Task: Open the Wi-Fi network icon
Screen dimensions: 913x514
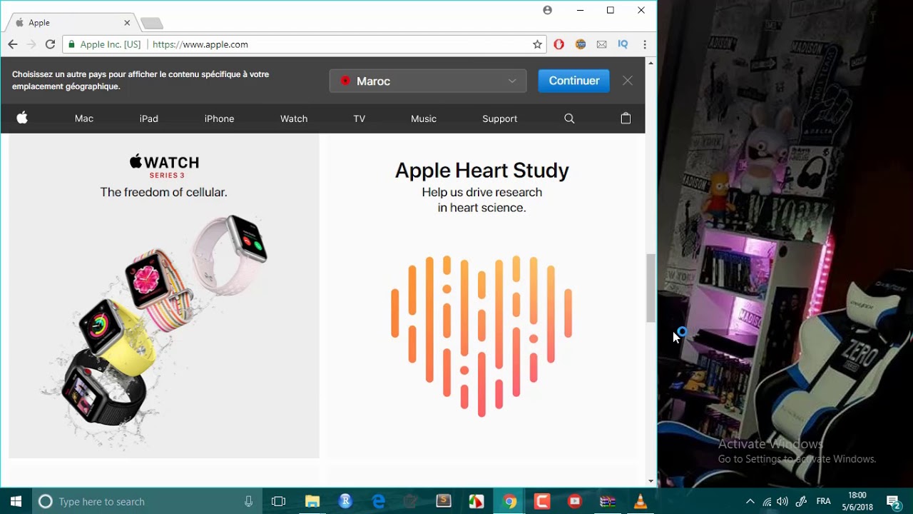Action: tap(767, 501)
